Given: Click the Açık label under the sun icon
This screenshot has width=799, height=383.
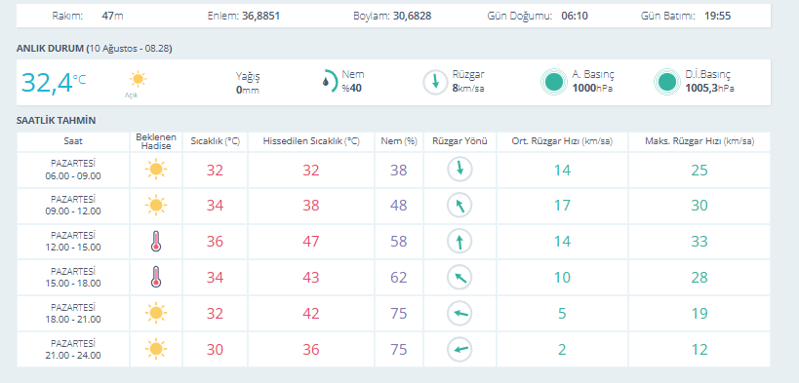Looking at the screenshot, I should point(132,96).
